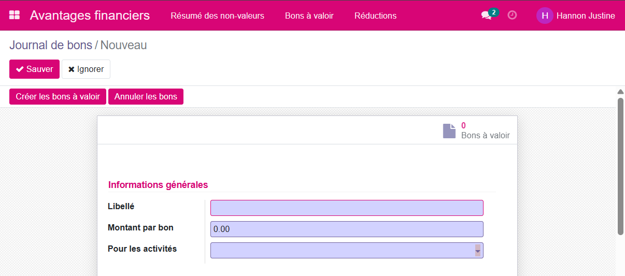
Task: Click the clock activities icon
Action: (512, 16)
